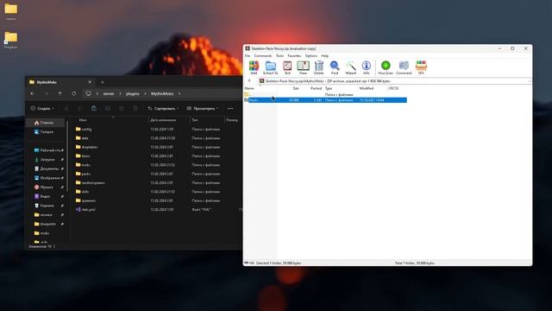Go up one level arrow in WinRAR

click(249, 80)
